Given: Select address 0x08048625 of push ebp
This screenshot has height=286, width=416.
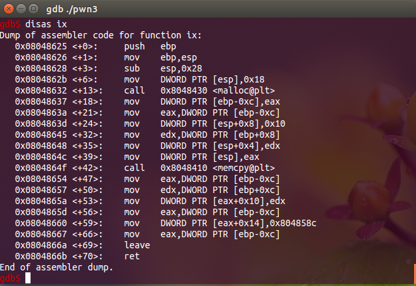Looking at the screenshot, I should [x=41, y=46].
